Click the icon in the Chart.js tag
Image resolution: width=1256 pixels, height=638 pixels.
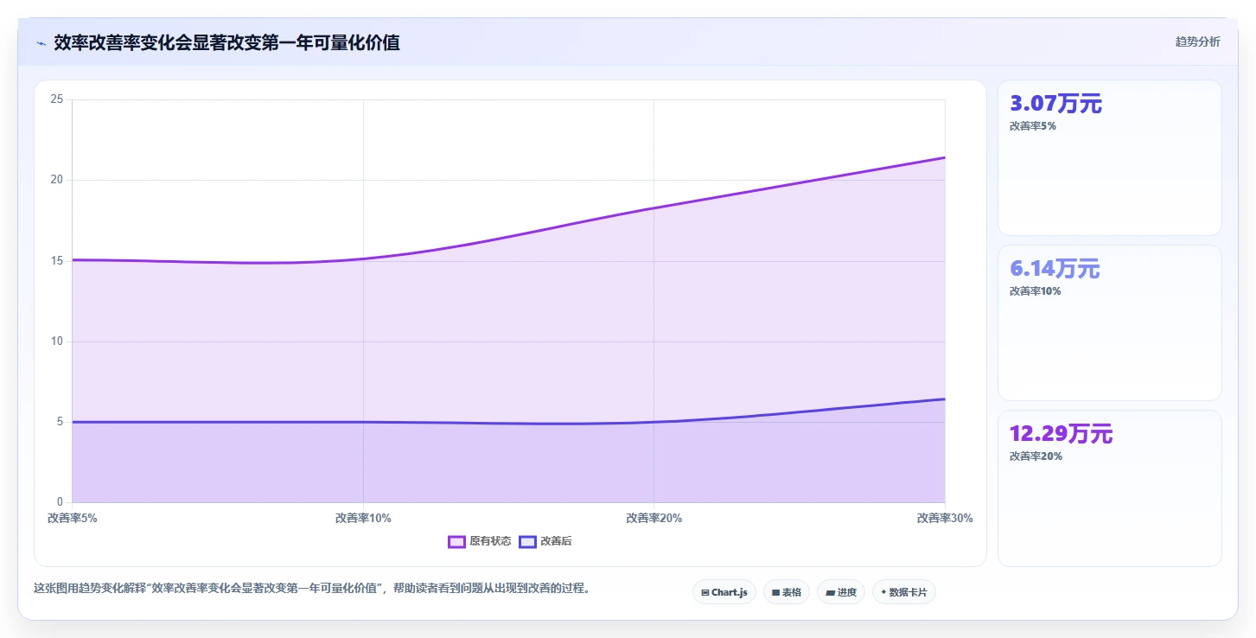705,592
